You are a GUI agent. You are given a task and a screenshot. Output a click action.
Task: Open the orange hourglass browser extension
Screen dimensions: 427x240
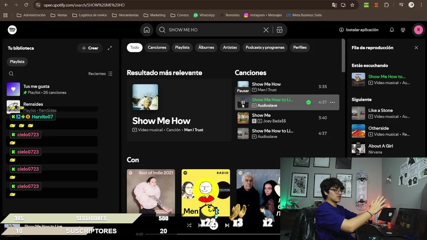376,5
